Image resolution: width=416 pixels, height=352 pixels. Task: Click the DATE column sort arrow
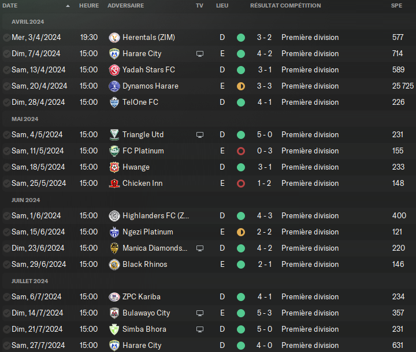(x=68, y=6)
